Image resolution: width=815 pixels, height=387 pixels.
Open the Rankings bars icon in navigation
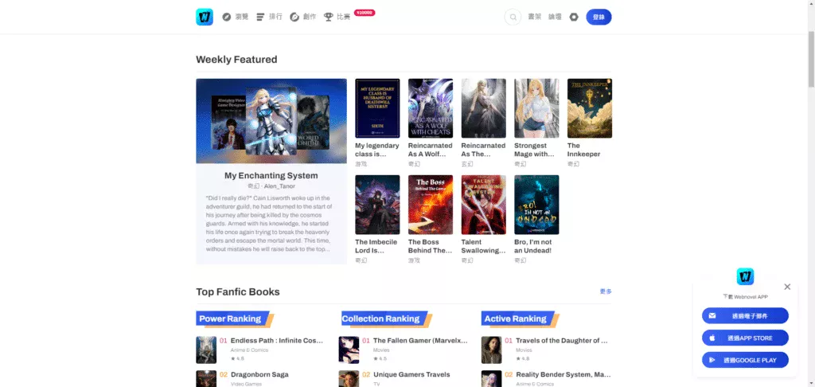click(x=260, y=17)
